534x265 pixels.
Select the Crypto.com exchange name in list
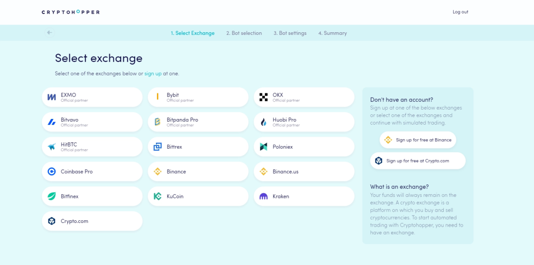click(75, 221)
